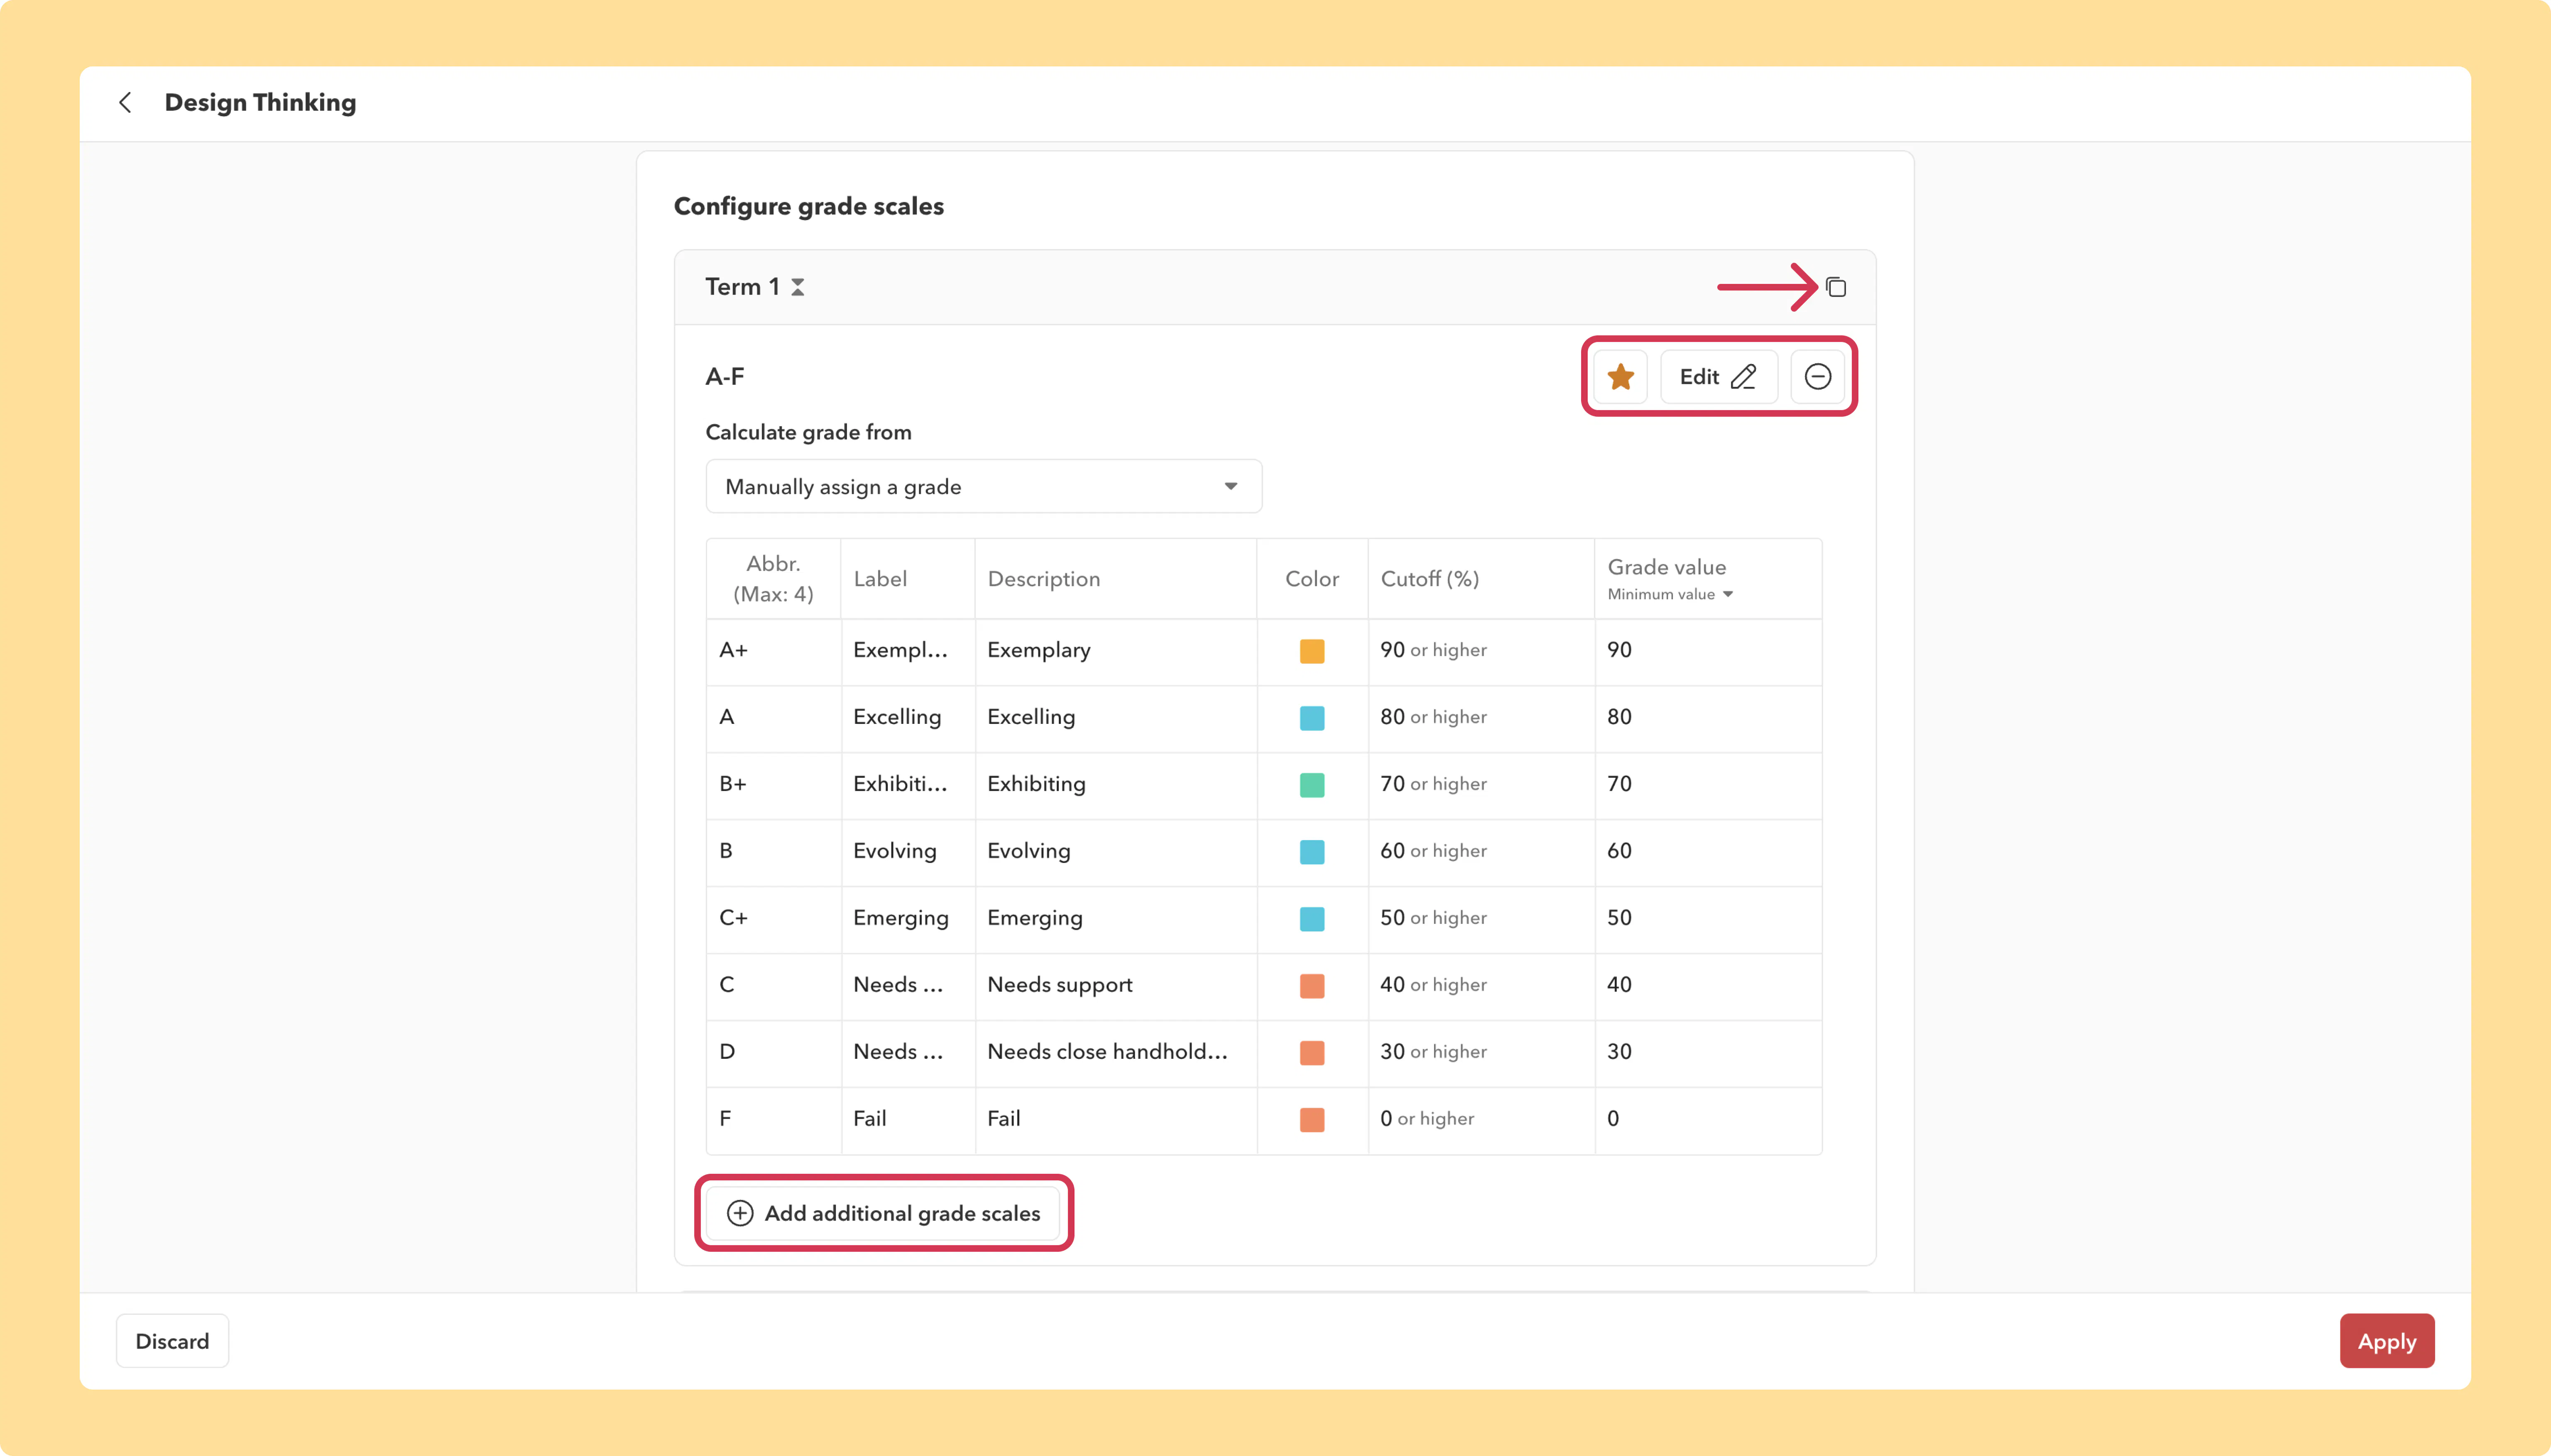Pick the color swatch in the C+ row
Viewport: 2551px width, 1456px height.
click(1312, 919)
